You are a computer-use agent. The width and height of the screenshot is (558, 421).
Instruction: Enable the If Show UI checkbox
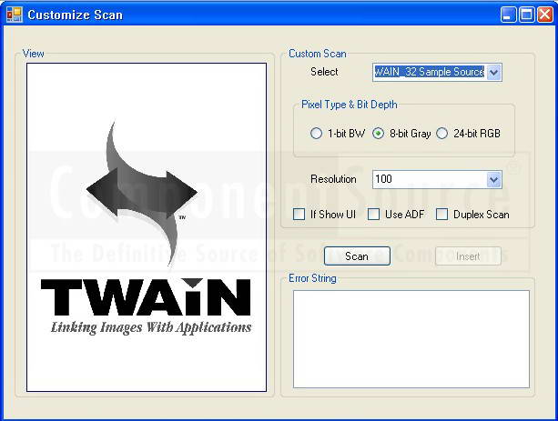click(299, 215)
